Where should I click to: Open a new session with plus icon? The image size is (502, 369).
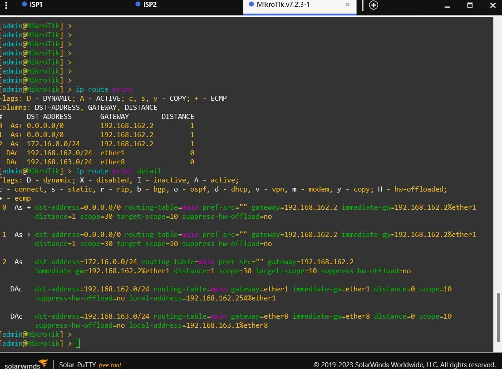pos(373,5)
